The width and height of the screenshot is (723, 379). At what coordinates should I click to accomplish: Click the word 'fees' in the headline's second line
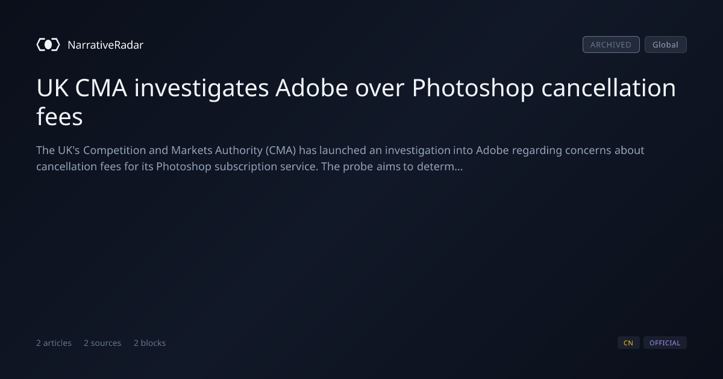coord(59,117)
